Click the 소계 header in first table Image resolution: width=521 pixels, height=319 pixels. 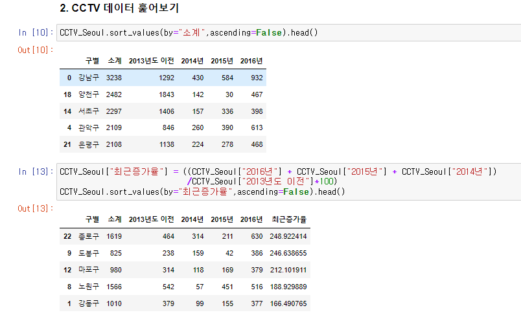[x=115, y=61]
